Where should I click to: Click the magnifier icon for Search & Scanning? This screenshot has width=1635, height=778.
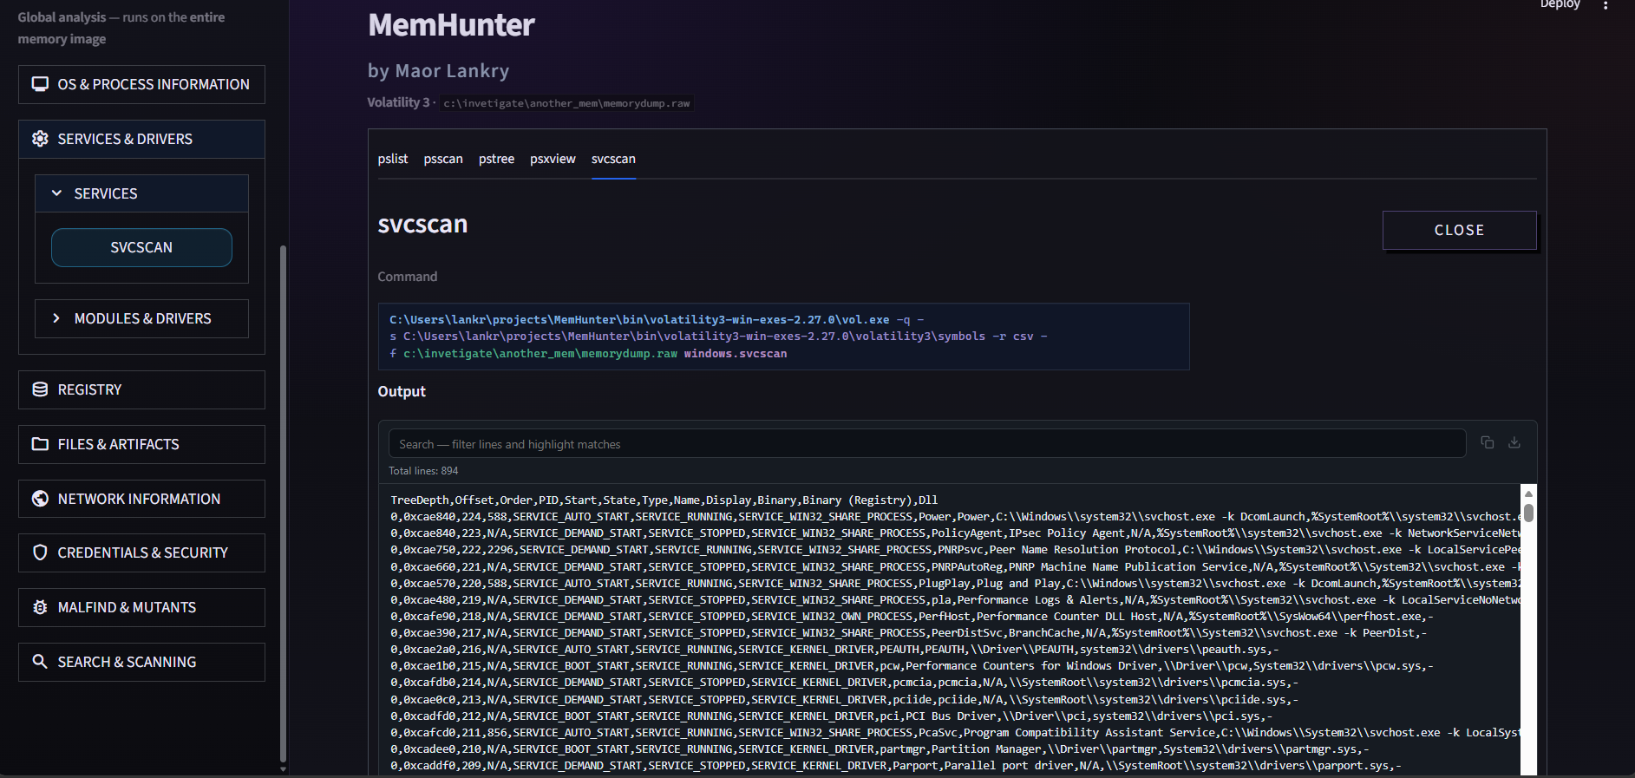coord(40,662)
